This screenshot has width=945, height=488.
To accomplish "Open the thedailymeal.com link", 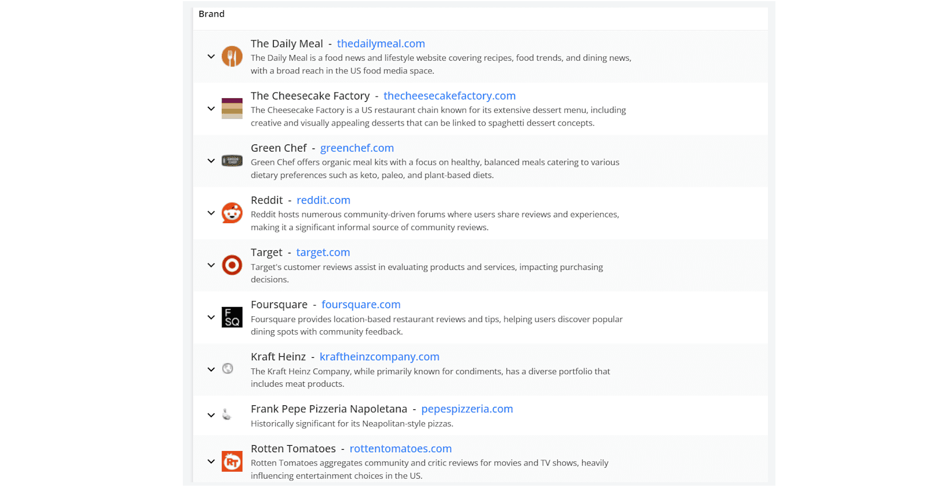I will [x=381, y=43].
